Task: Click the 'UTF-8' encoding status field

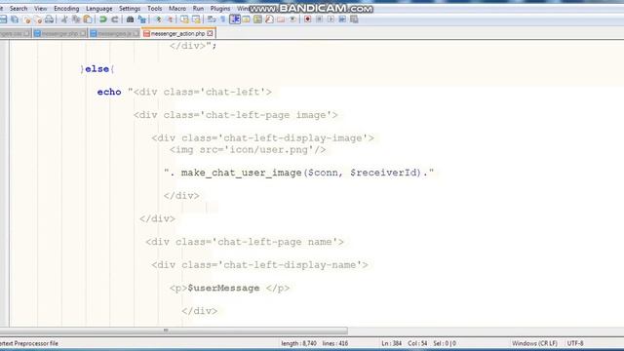Action: tap(575, 343)
